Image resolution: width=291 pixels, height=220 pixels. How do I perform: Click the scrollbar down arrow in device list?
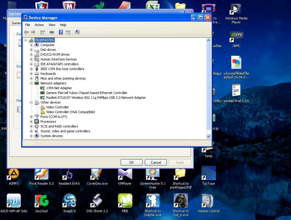tap(209, 136)
